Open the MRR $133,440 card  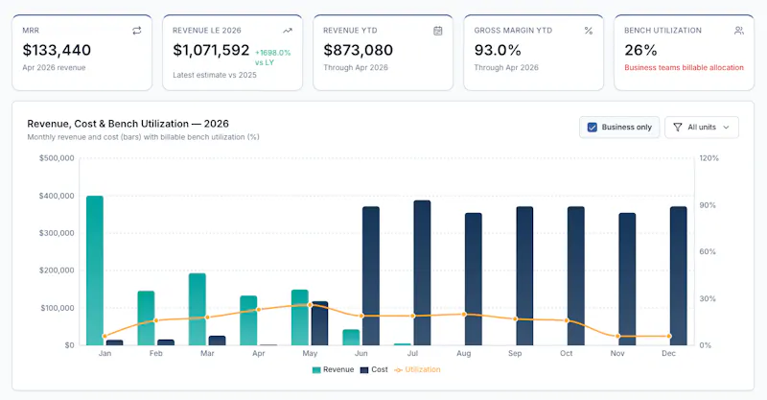click(82, 53)
